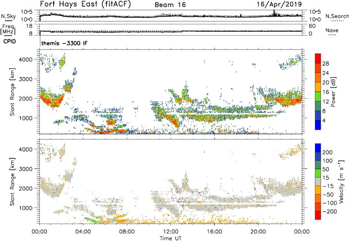Image resolution: width=349 pixels, height=241 pixels.
Task: Click the gray segment of Velocity color bar
Action: point(318,182)
